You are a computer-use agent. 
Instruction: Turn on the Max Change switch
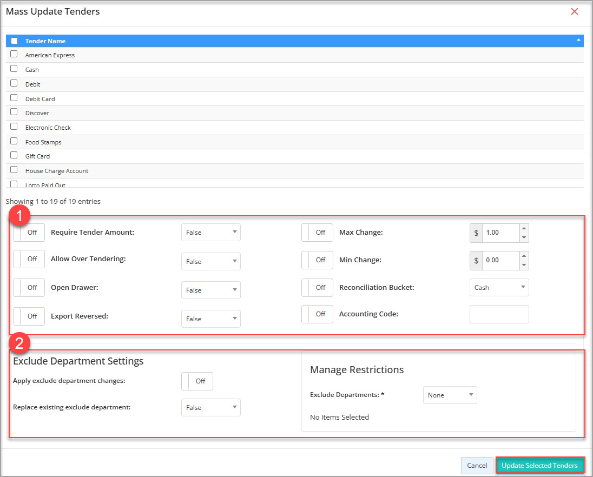pos(317,233)
